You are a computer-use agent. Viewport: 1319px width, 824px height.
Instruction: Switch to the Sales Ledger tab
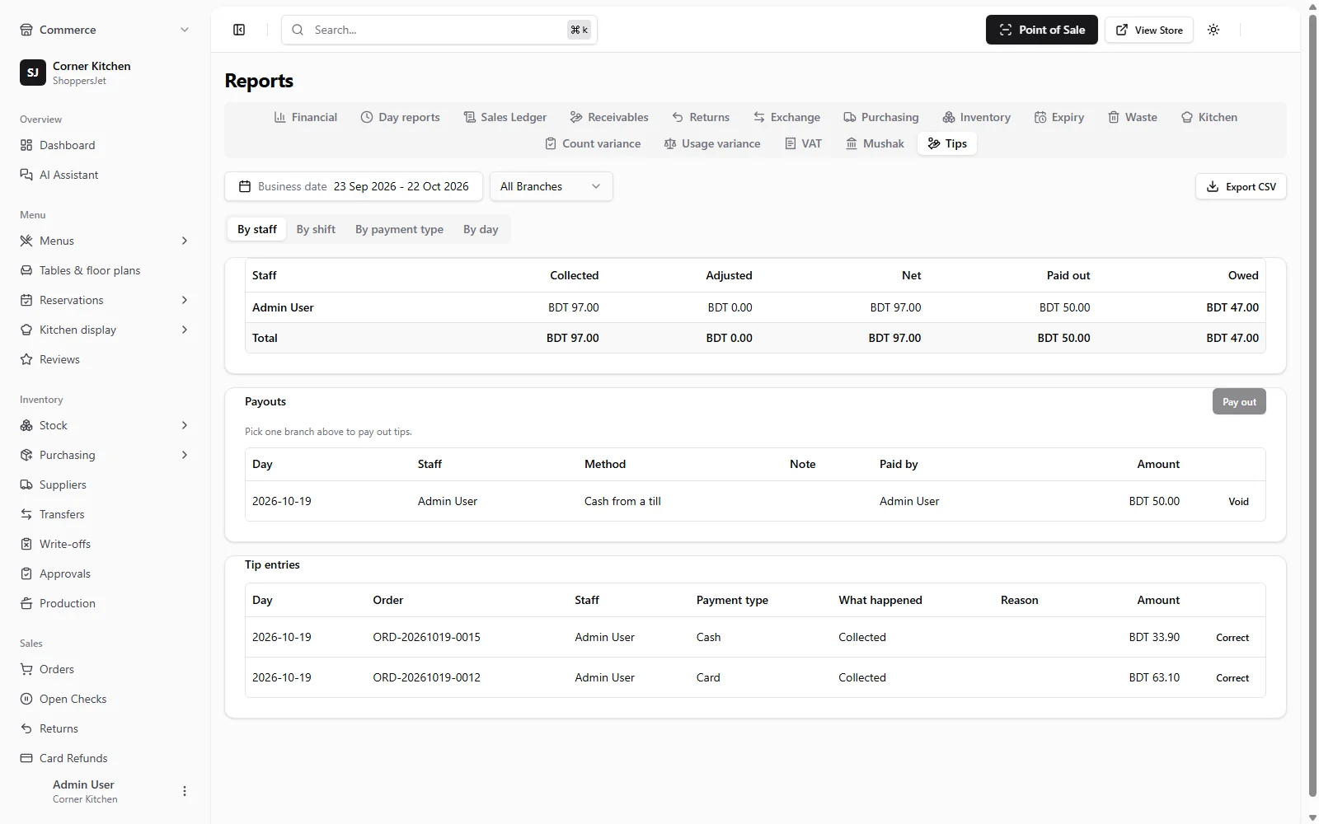click(505, 117)
